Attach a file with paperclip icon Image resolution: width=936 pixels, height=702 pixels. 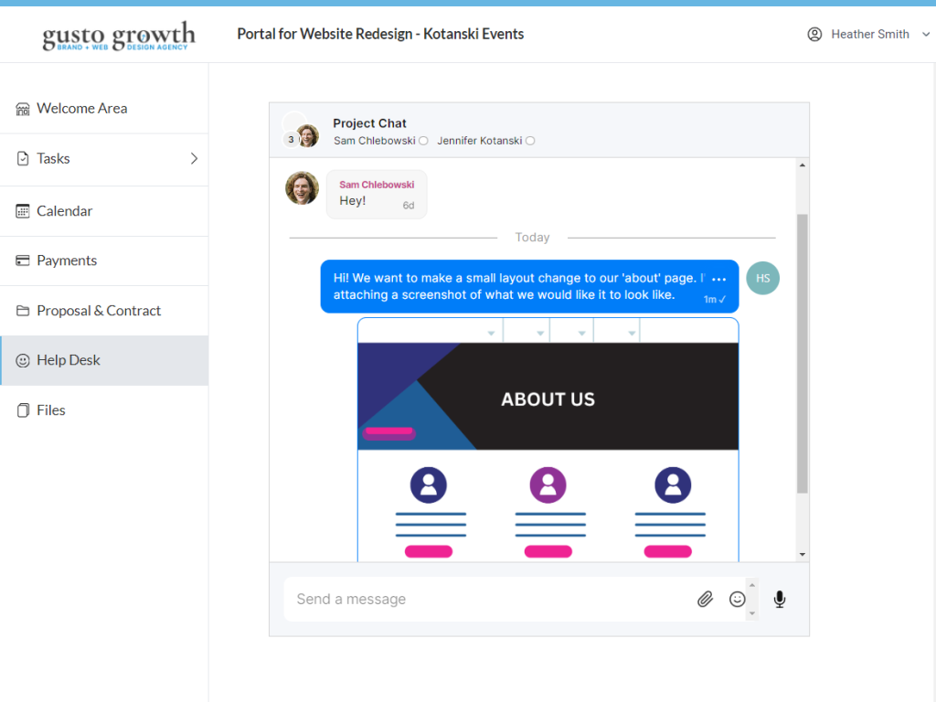pos(705,600)
